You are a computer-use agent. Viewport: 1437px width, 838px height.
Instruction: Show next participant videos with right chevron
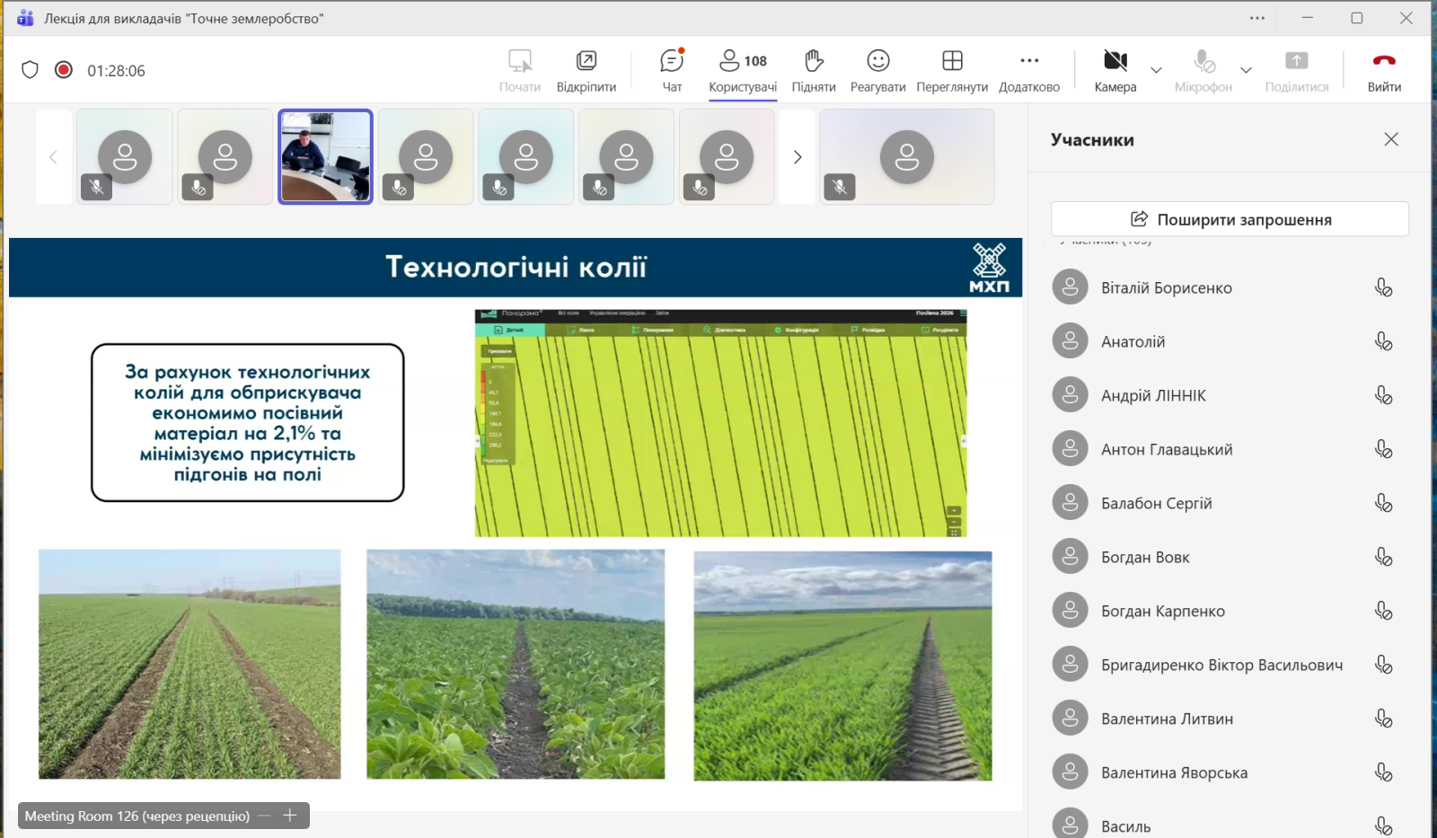[798, 157]
